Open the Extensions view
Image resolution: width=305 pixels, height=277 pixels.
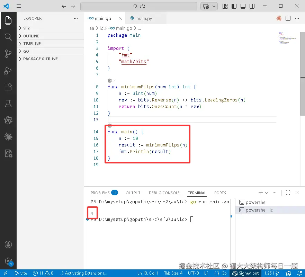tap(8, 87)
